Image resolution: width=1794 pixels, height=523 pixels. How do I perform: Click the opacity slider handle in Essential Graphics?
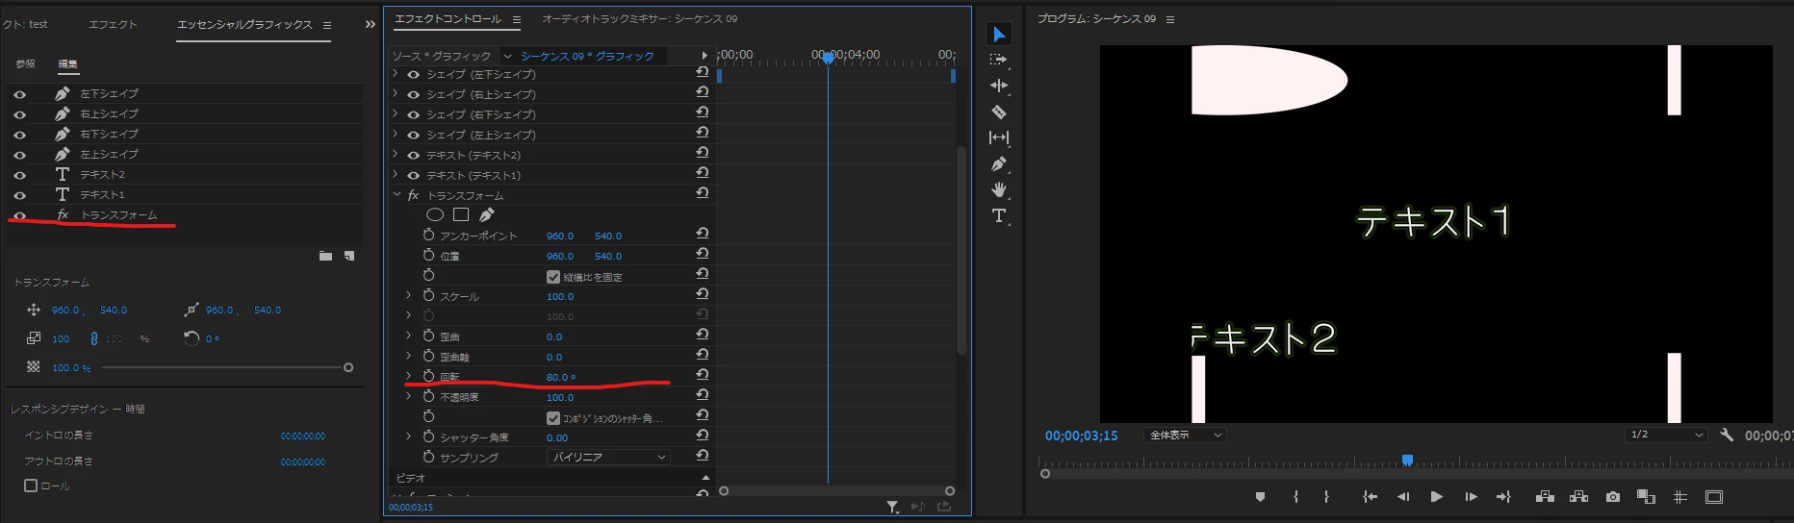pyautogui.click(x=348, y=367)
